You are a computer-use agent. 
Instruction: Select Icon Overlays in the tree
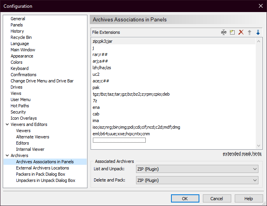[24, 118]
